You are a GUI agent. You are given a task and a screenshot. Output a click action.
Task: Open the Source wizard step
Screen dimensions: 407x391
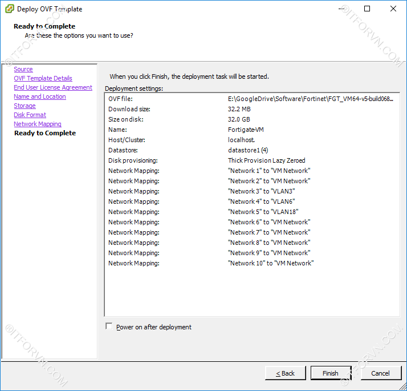pyautogui.click(x=23, y=69)
